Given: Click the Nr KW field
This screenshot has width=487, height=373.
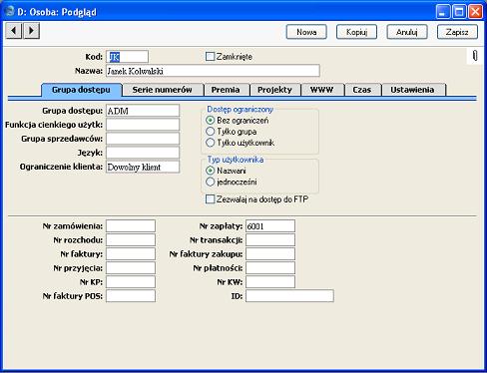Looking at the screenshot, I should pyautogui.click(x=270, y=282).
